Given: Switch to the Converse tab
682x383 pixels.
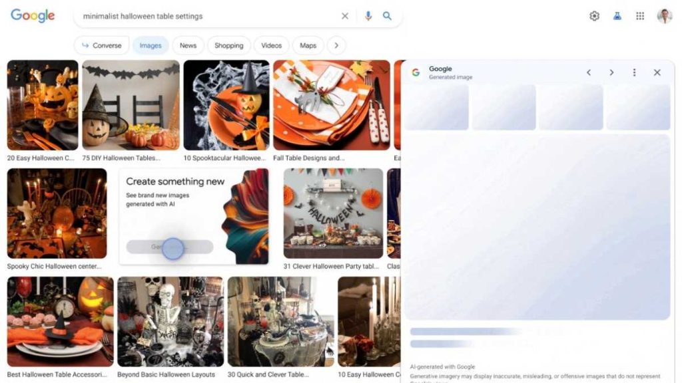Looking at the screenshot, I should point(101,45).
